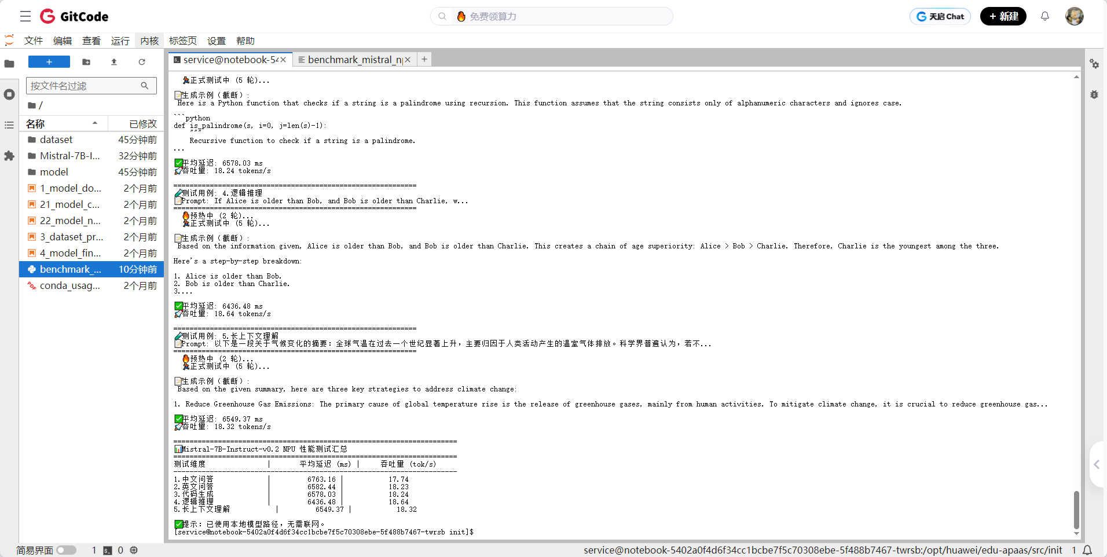This screenshot has height=557, width=1107.
Task: Click the terminal scrollbar up arrow
Action: (1076, 76)
